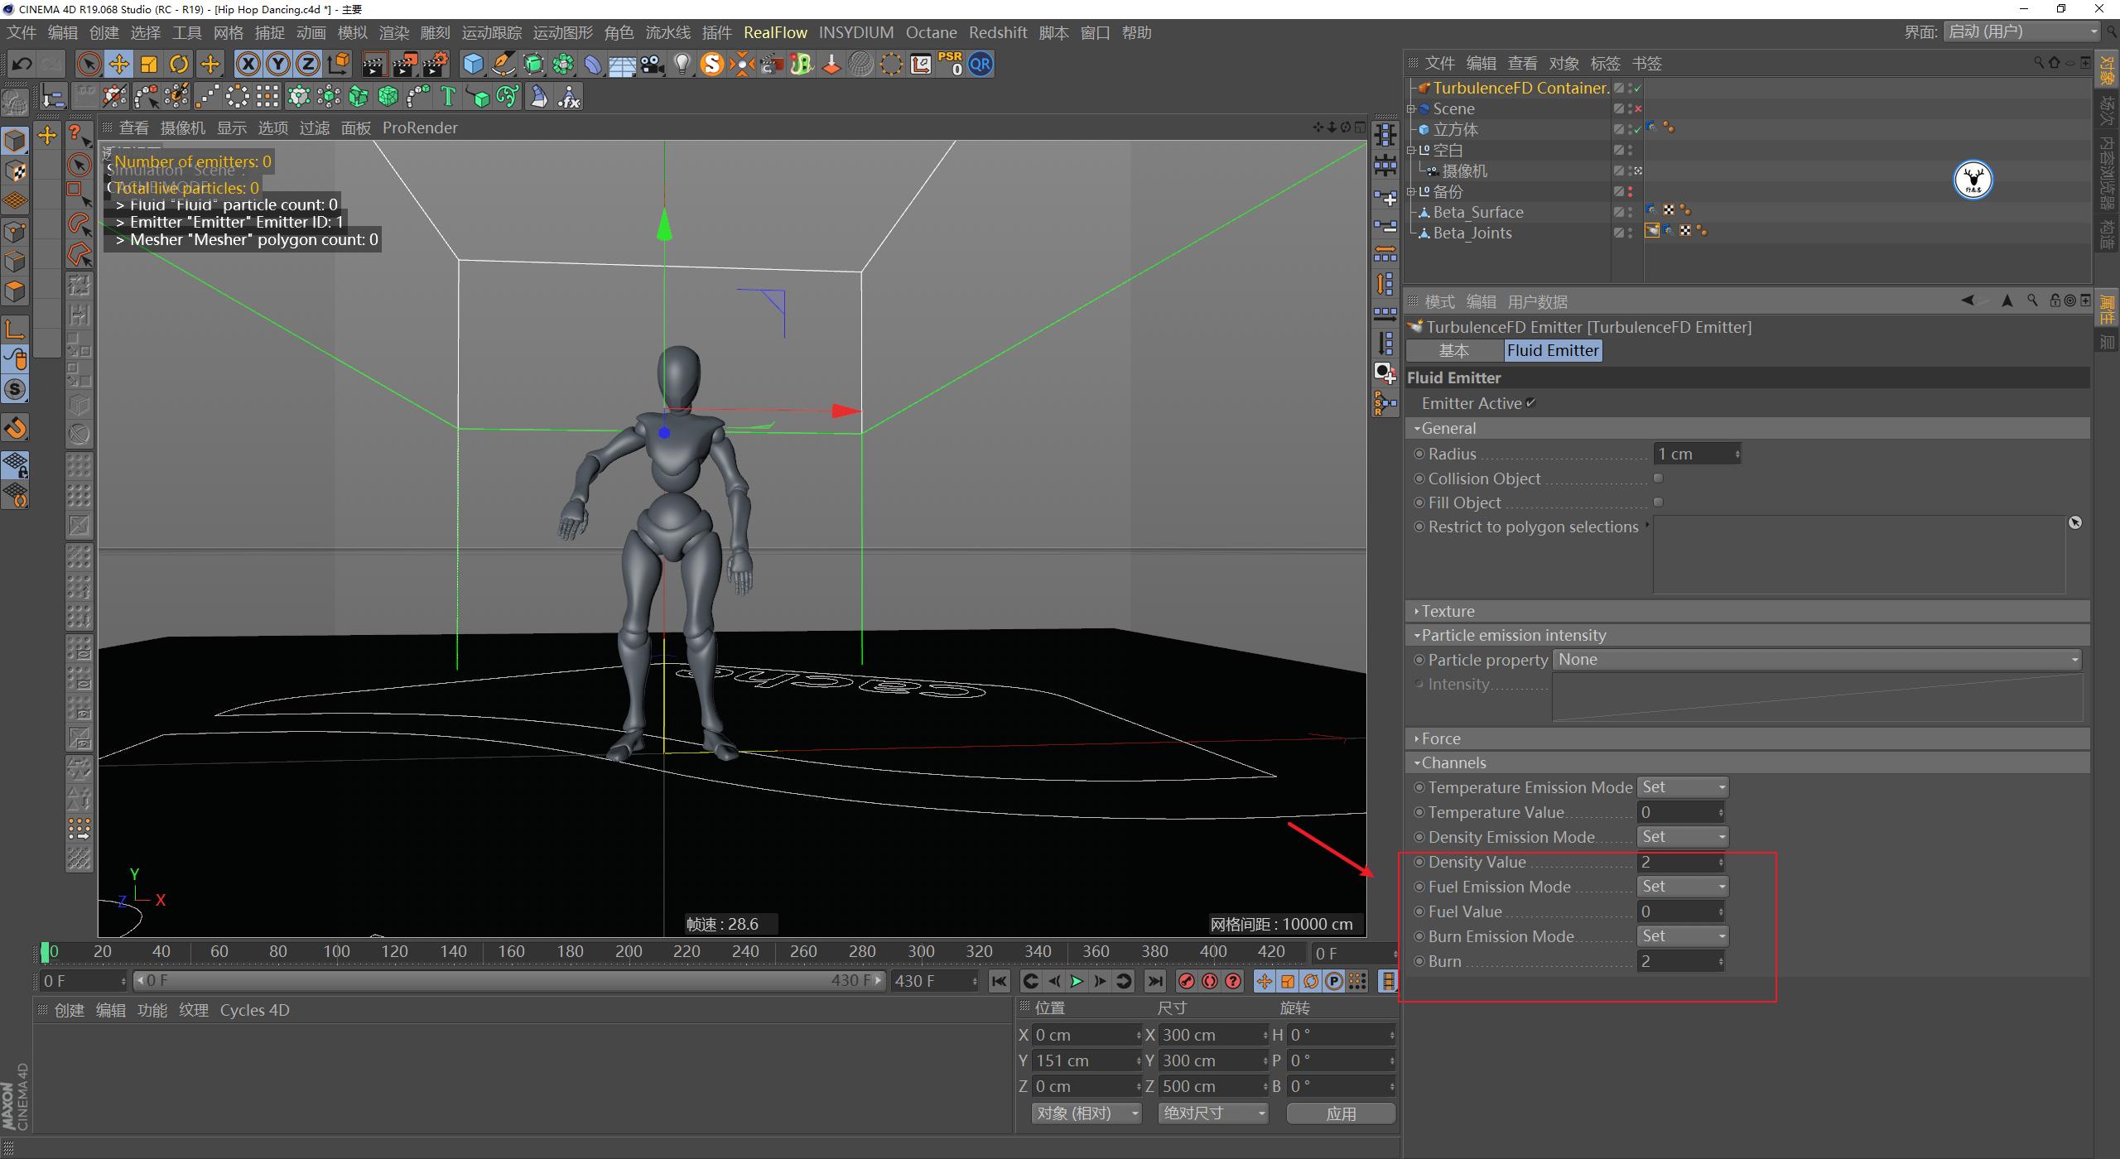
Task: Click the 应用 button in the coordinates panel
Action: pos(1342,1113)
